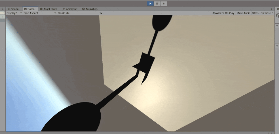Toggle Gizmos in the Game view
Image resolution: width=279 pixels, height=134 pixels.
(x=265, y=13)
